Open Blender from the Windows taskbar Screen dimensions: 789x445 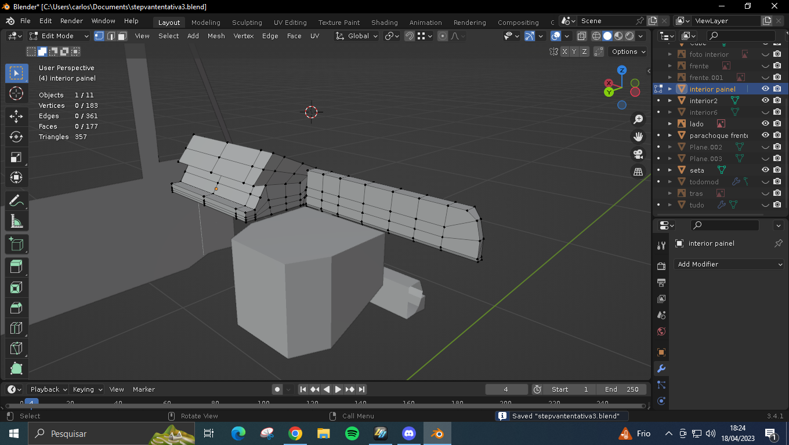click(x=436, y=433)
